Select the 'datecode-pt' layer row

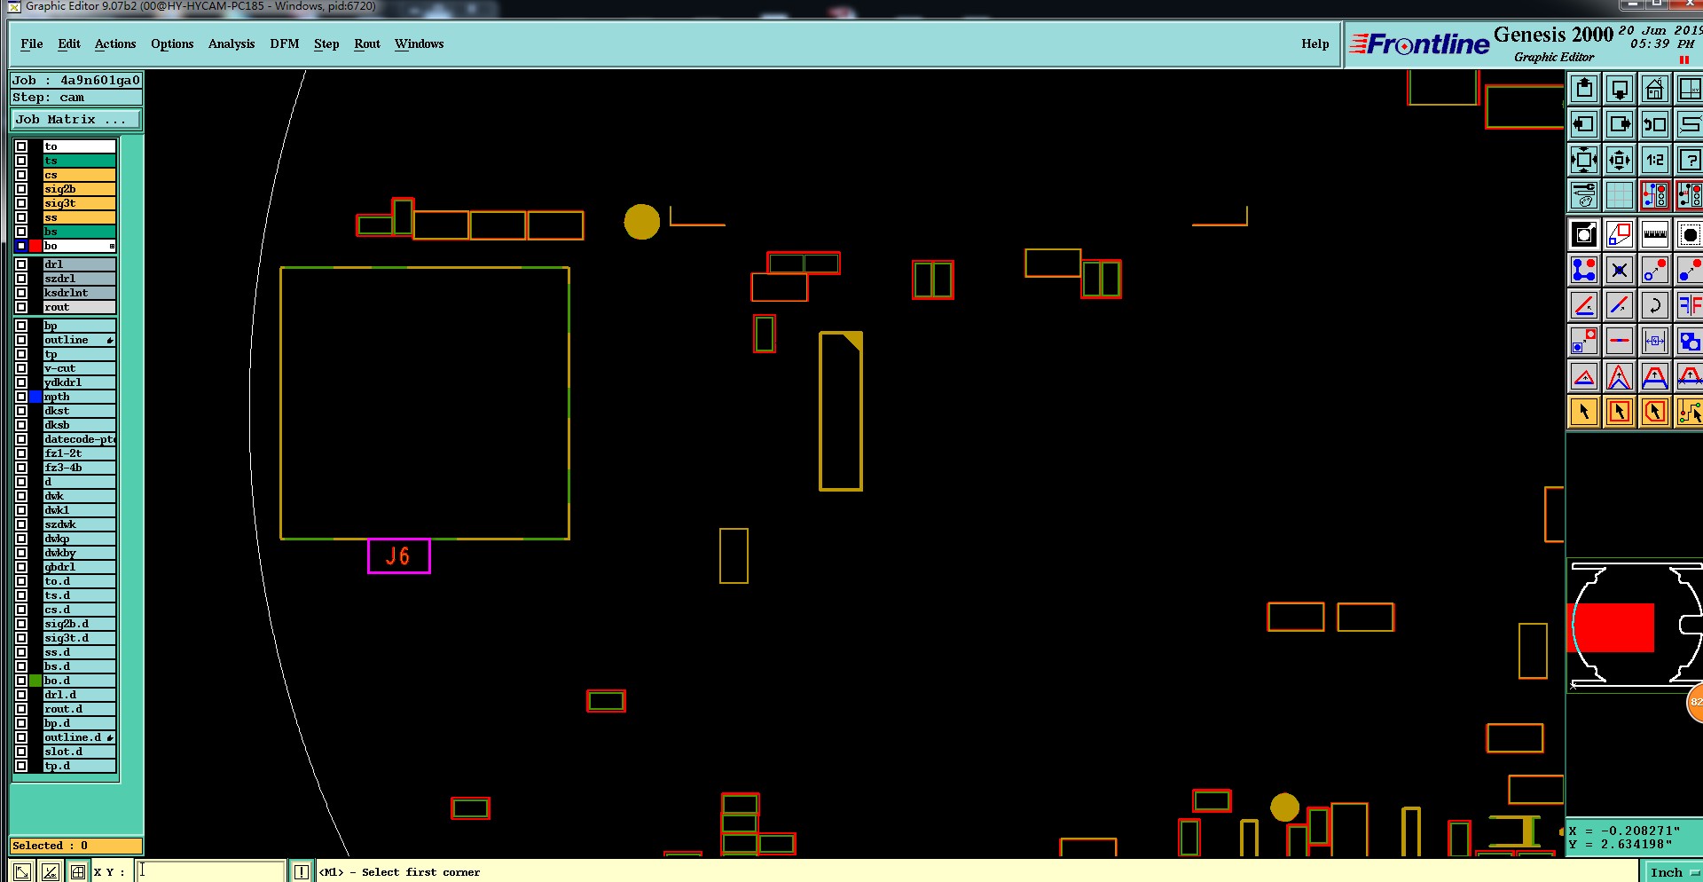[x=79, y=439]
